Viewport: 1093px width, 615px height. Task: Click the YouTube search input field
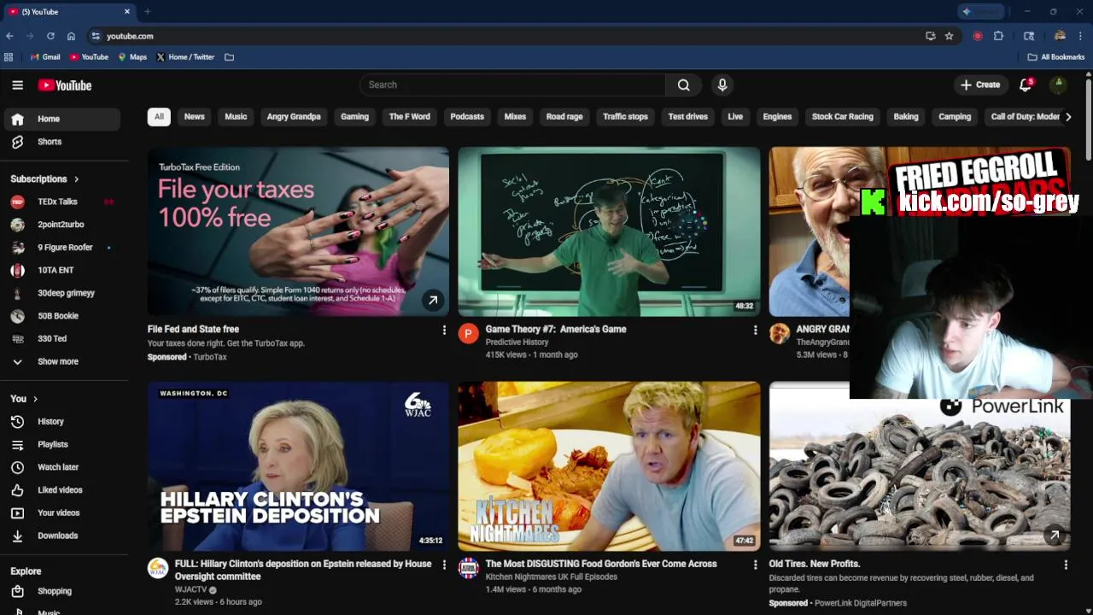(512, 85)
